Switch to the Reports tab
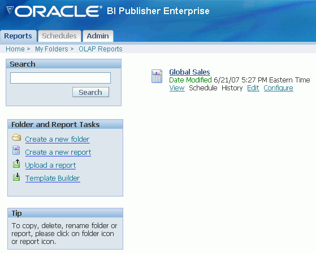Screen dimensions: 316x253 [18, 36]
